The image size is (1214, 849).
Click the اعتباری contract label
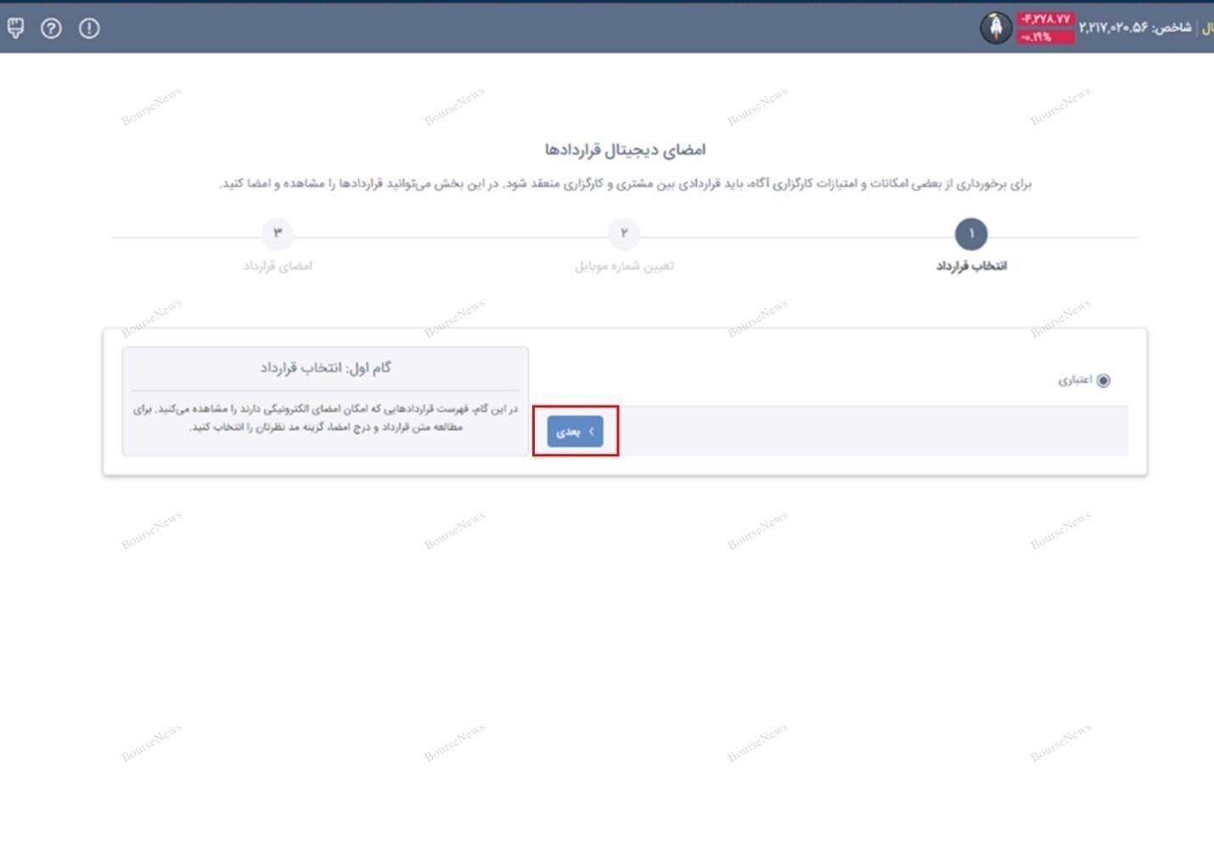(x=1075, y=380)
